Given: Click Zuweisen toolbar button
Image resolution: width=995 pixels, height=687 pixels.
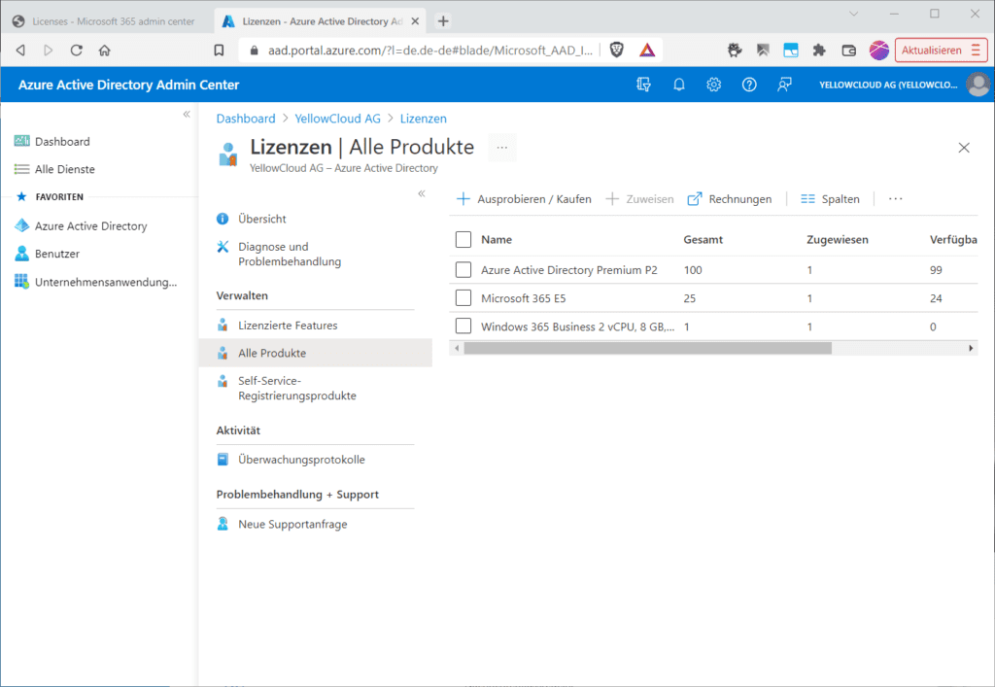Looking at the screenshot, I should tap(639, 199).
